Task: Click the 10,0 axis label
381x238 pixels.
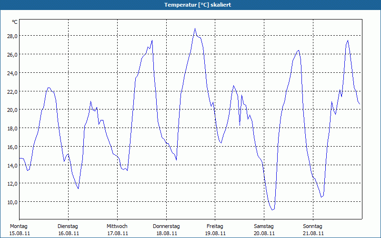Action: [12, 202]
